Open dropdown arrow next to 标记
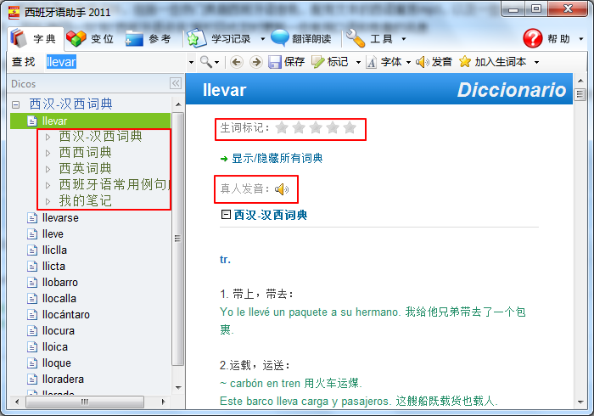Viewport: 594px width, 416px height. pos(358,62)
